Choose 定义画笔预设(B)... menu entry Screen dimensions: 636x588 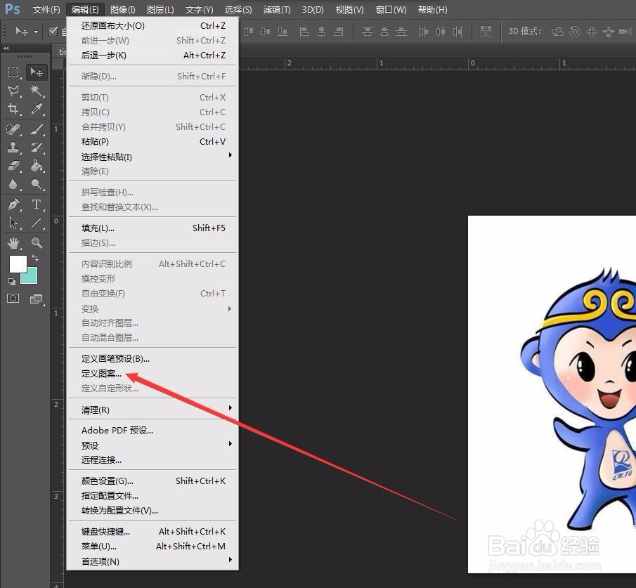tap(152, 359)
